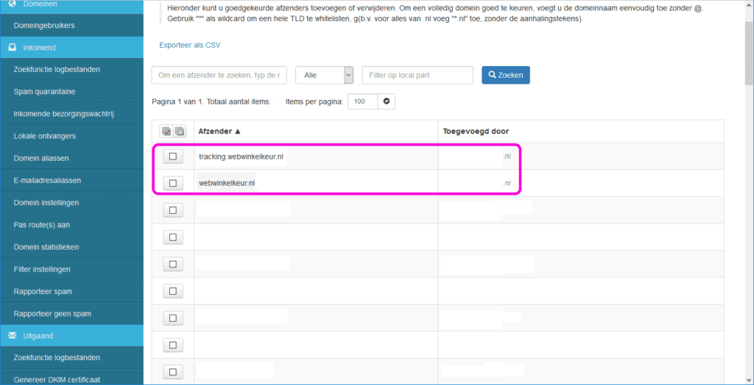Select the checkbox in the third table row
This screenshot has height=385, width=754.
(173, 210)
